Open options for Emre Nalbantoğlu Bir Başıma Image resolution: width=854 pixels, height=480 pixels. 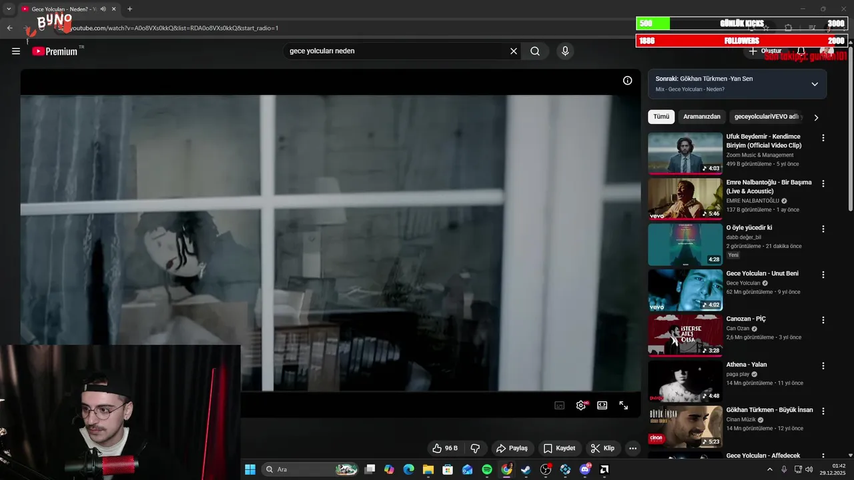coord(823,183)
